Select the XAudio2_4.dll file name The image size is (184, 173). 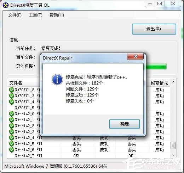pos(29,138)
